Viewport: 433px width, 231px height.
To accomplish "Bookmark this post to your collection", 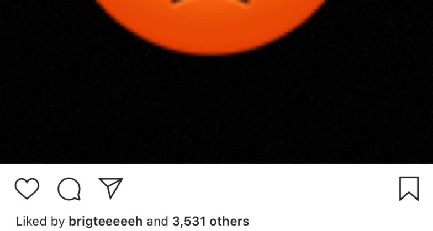I will (409, 189).
